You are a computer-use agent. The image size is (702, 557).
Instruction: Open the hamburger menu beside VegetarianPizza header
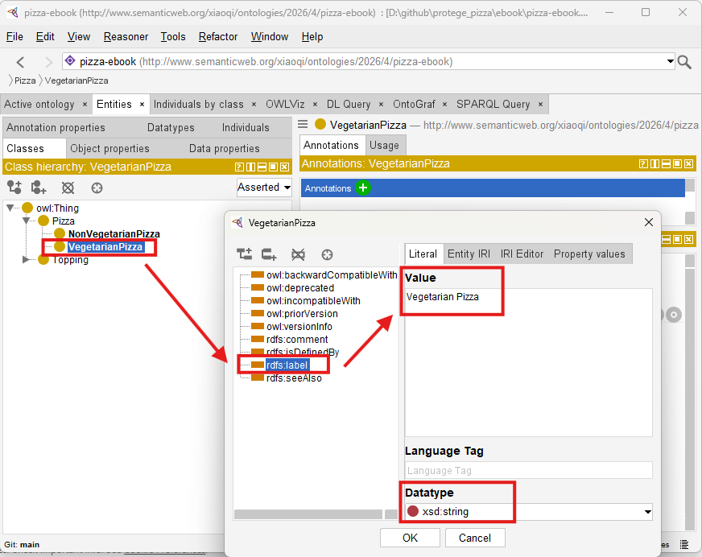click(x=303, y=125)
